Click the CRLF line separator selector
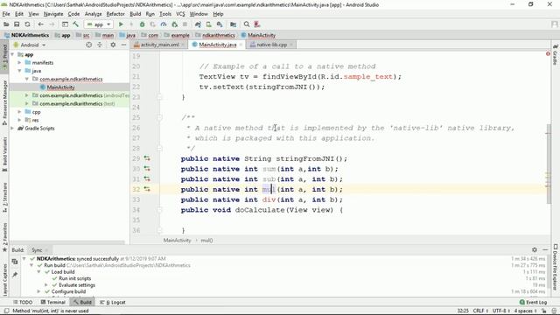 click(x=480, y=311)
